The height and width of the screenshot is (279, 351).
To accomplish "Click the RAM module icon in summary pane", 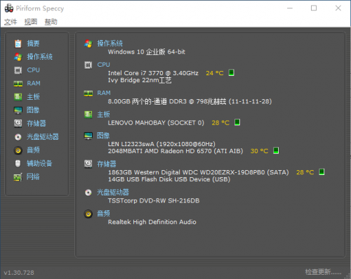I will 88,93.
